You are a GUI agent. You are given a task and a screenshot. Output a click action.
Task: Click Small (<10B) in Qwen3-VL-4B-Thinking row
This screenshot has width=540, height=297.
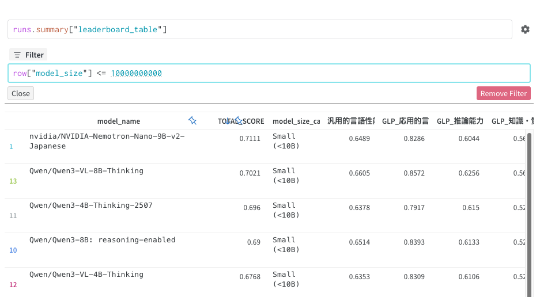286,279
